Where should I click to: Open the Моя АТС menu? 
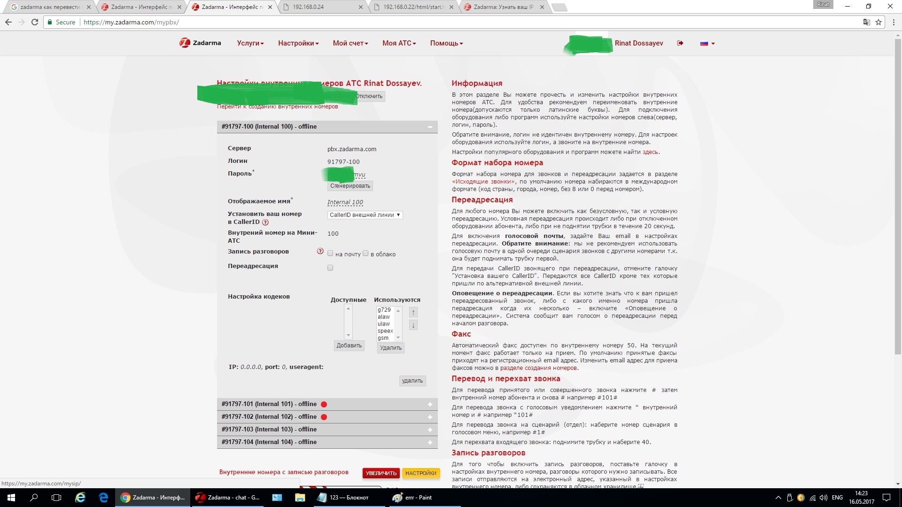point(399,43)
